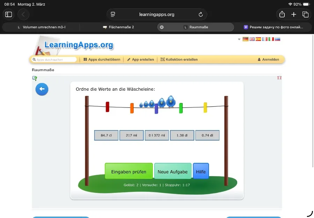Image resolution: width=314 pixels, height=218 pixels.
Task: Choose German flag language
Action: click(246, 39)
